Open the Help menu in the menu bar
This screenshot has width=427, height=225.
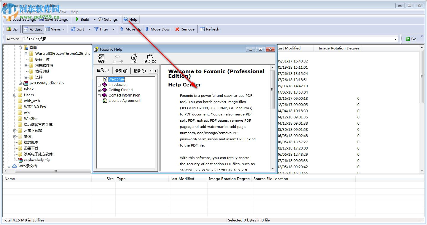click(74, 12)
